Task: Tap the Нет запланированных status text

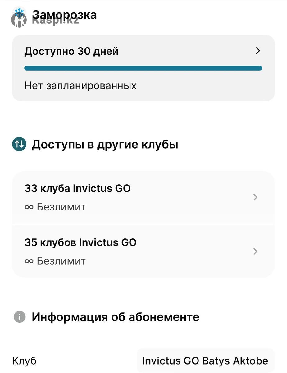Action: (80, 85)
